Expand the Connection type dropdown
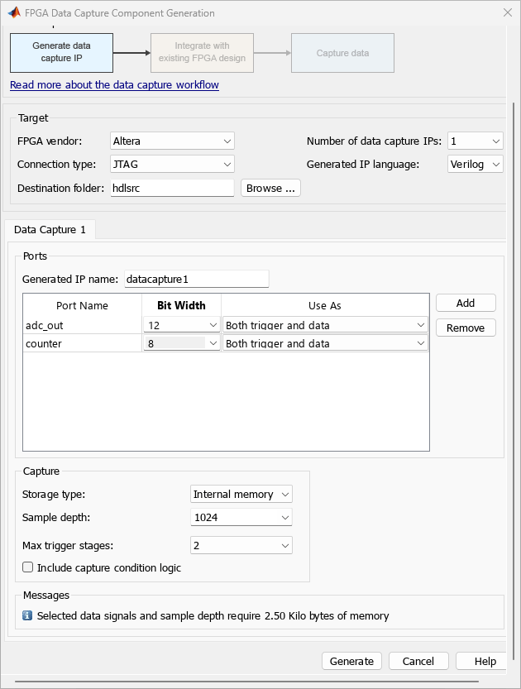521x689 pixels. tap(172, 165)
